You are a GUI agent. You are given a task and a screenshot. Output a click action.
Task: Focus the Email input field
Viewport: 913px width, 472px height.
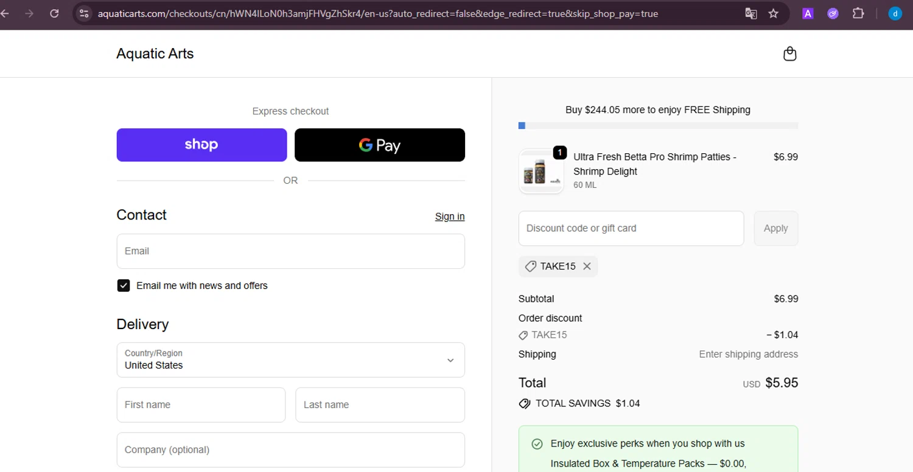(x=290, y=251)
